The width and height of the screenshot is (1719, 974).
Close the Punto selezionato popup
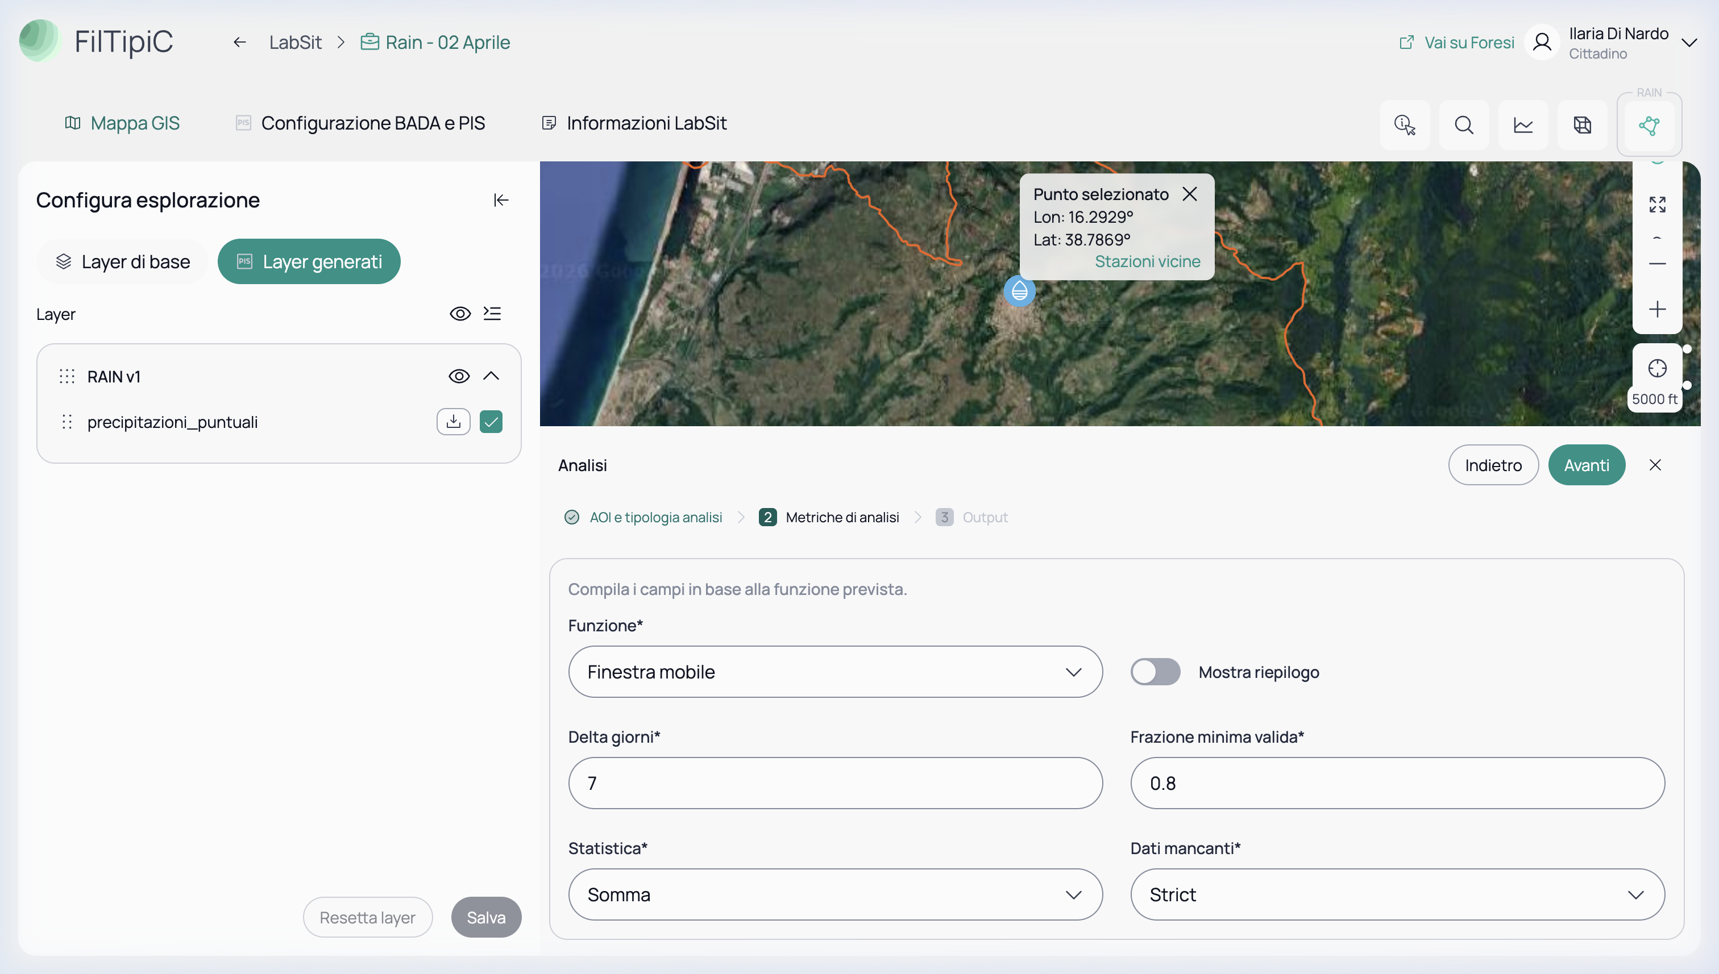[1190, 194]
